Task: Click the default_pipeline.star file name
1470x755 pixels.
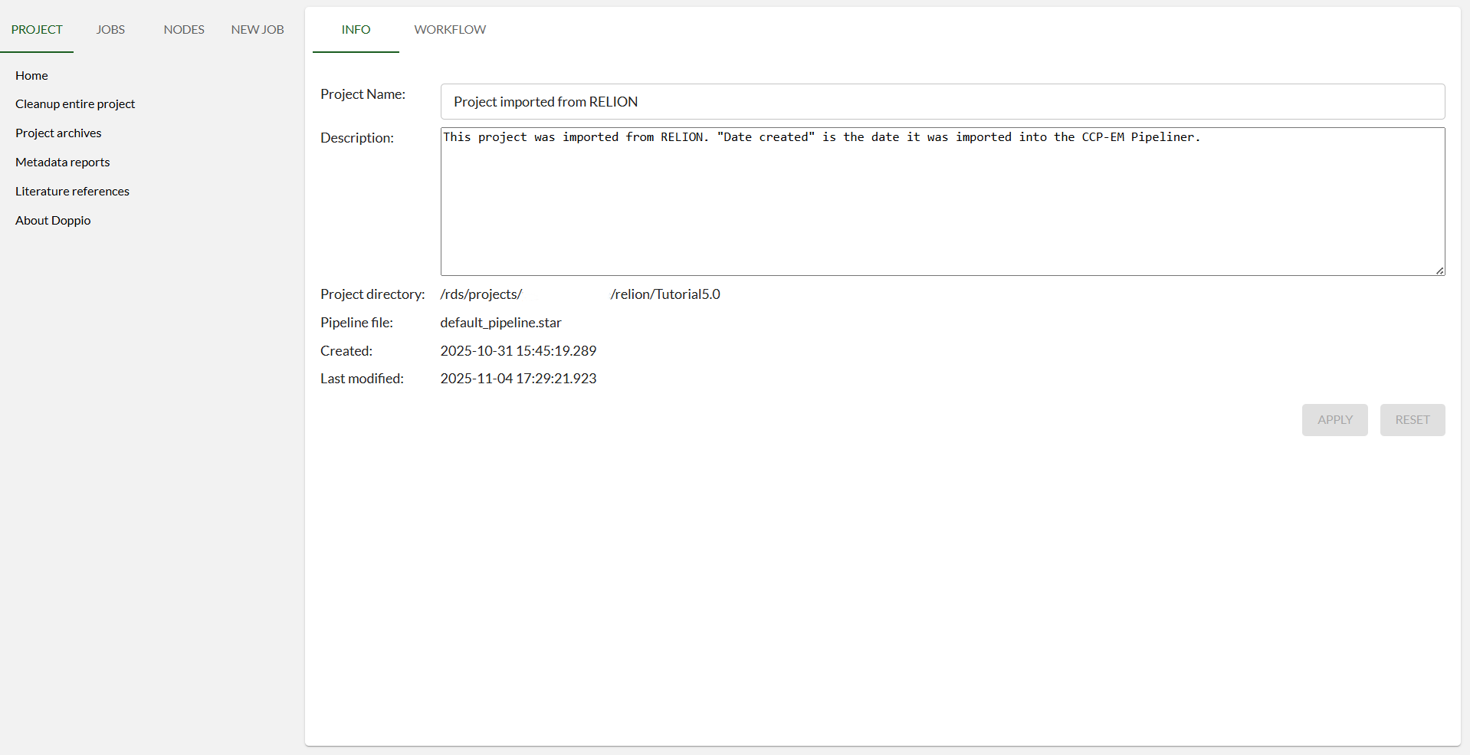Action: pyautogui.click(x=500, y=323)
